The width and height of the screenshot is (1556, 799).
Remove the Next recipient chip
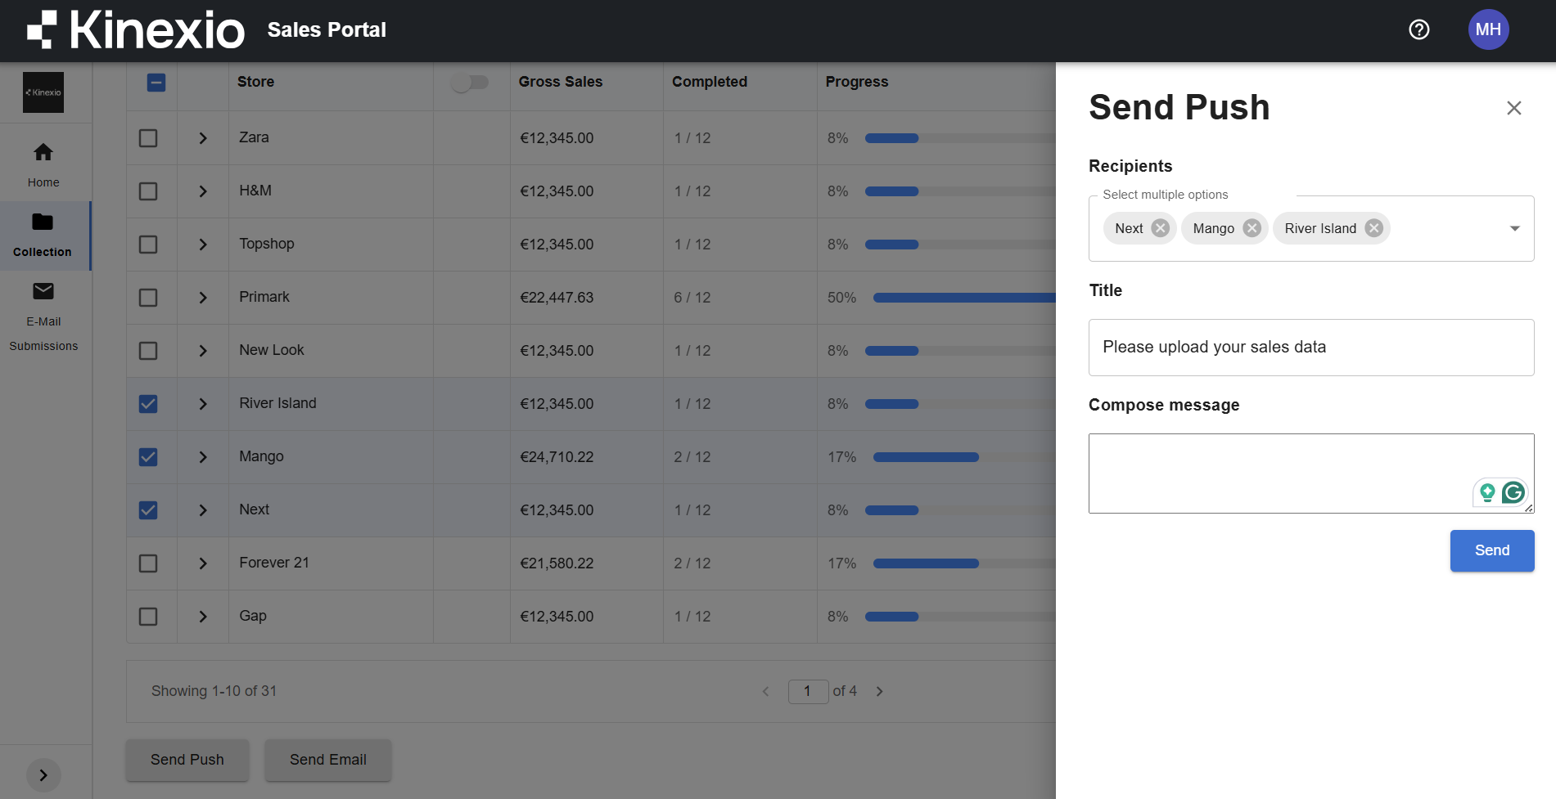point(1160,228)
